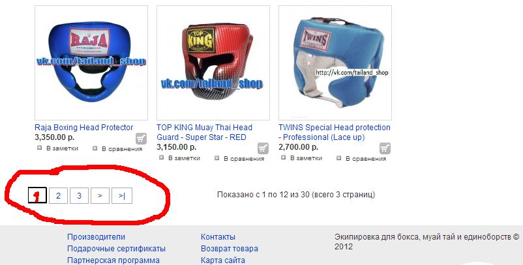Image resolution: width=523 pixels, height=265 pixels.
Task: View the blue TWINS headgear image
Action: coord(335,63)
